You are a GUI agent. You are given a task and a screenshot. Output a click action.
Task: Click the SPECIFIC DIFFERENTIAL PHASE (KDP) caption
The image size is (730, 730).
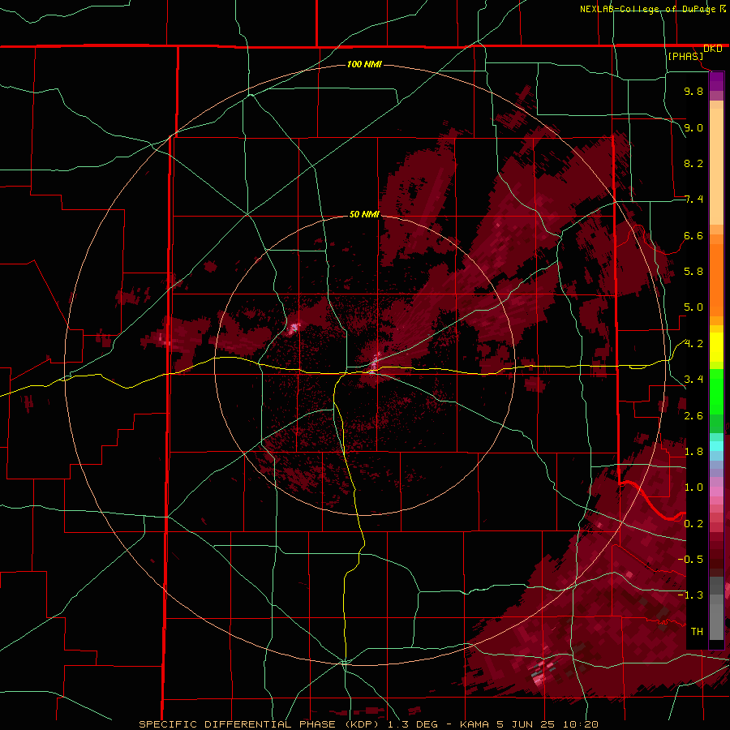(260, 724)
